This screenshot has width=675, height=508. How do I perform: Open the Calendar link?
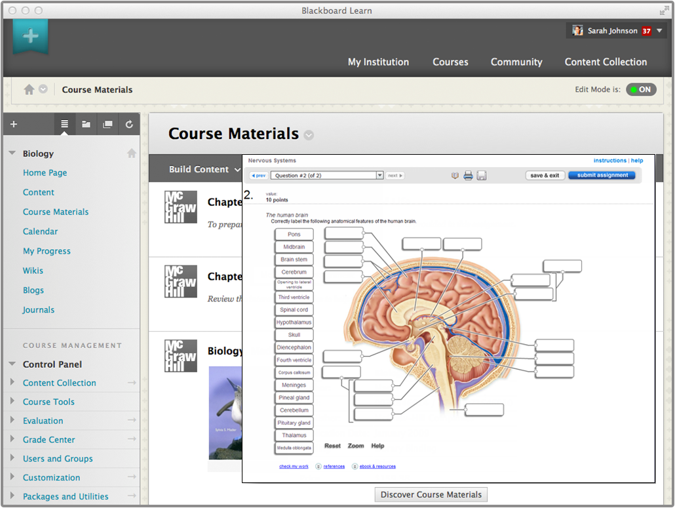(40, 231)
